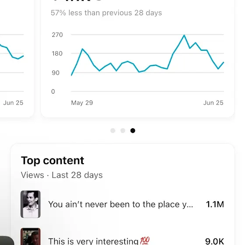Open 'You ain't never been to the place' video
Viewport: 245px width, 245px height.
pos(121,204)
